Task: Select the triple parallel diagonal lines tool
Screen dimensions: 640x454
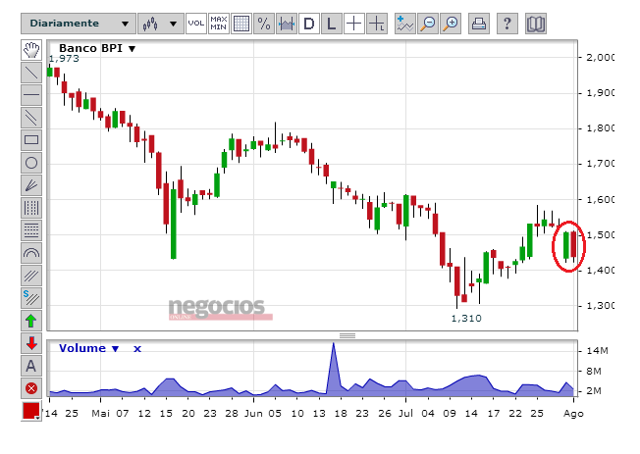Action: coord(31,276)
